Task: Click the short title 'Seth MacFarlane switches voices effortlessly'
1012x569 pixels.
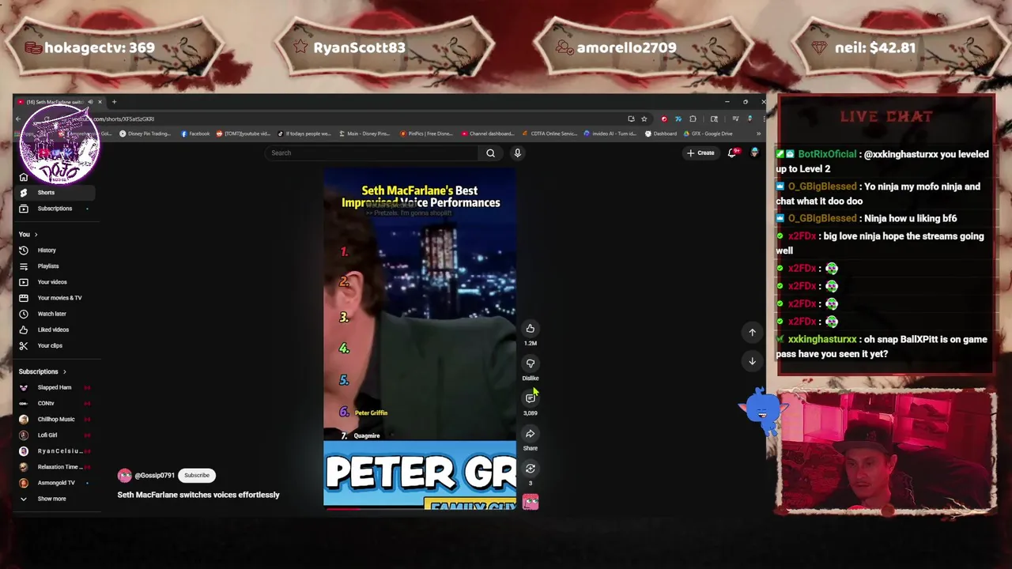Action: coord(198,495)
